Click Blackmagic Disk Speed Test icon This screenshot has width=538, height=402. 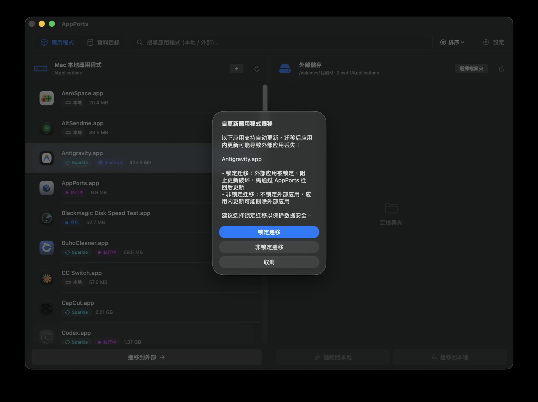(47, 218)
